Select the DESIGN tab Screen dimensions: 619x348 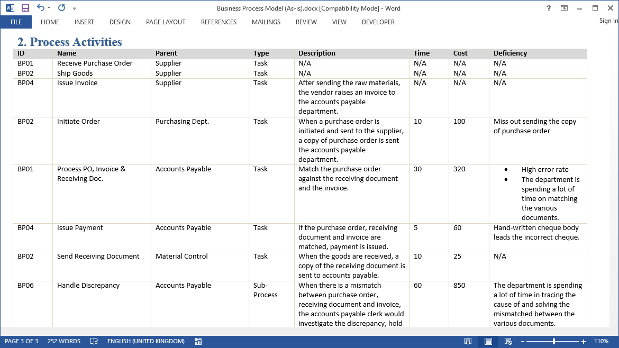pyautogui.click(x=120, y=22)
